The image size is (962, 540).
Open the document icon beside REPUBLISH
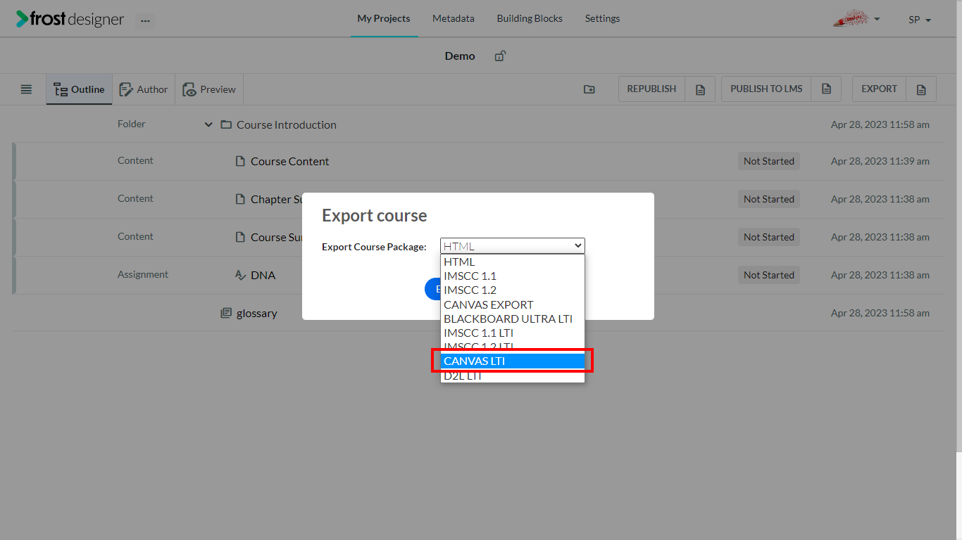pos(700,89)
